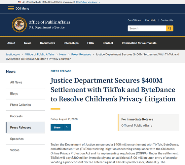Screen dimensions: 185x165
Task: Go to News breadcrumb link
Action: coord(63,54)
